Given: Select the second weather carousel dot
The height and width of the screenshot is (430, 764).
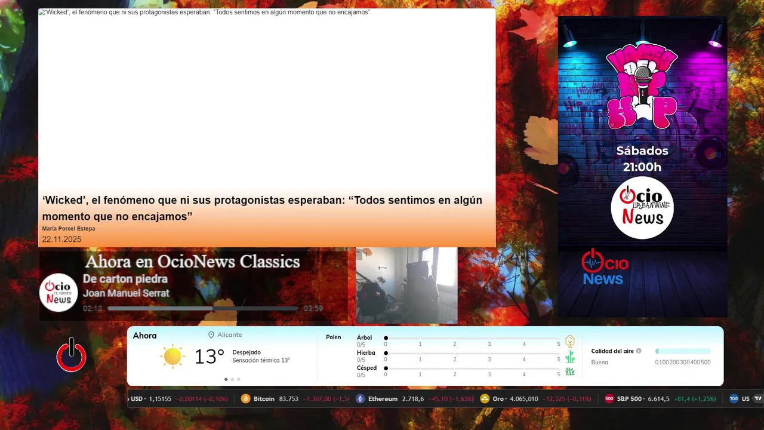Looking at the screenshot, I should click(x=232, y=379).
